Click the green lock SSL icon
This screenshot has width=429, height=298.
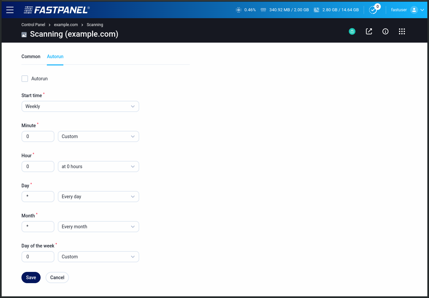pos(352,32)
